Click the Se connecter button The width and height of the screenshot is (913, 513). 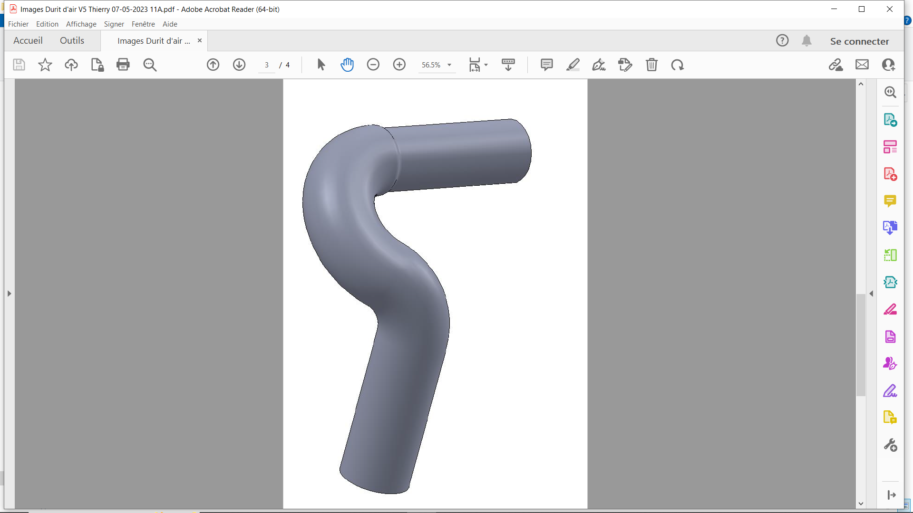click(x=859, y=41)
